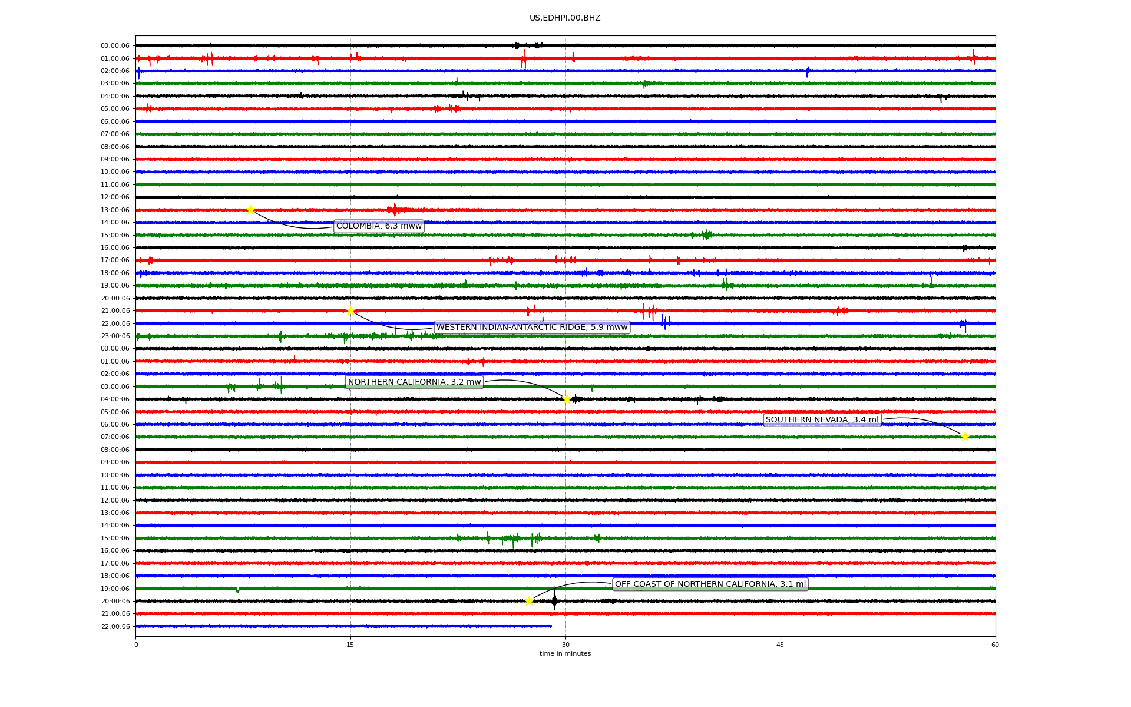Viewport: 1131px width, 707px height.
Task: Click the yellow star for the Northern California event
Action: [567, 399]
